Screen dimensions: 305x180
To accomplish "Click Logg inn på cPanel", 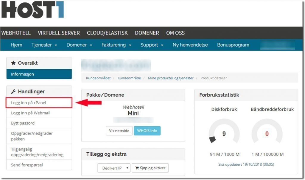I will pos(39,102).
